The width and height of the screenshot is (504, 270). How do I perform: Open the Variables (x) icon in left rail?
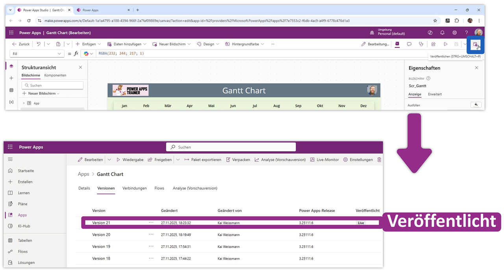click(x=11, y=102)
